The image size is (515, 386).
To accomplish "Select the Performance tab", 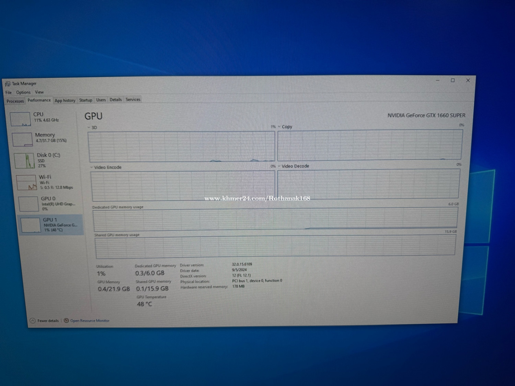I will click(39, 100).
